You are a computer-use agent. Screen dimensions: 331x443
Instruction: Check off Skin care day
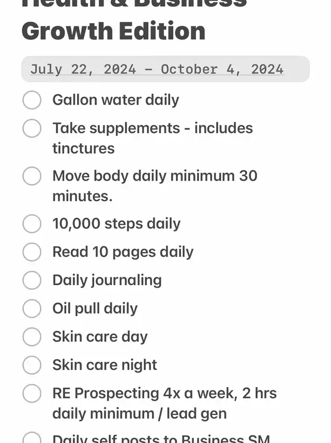coord(32,337)
